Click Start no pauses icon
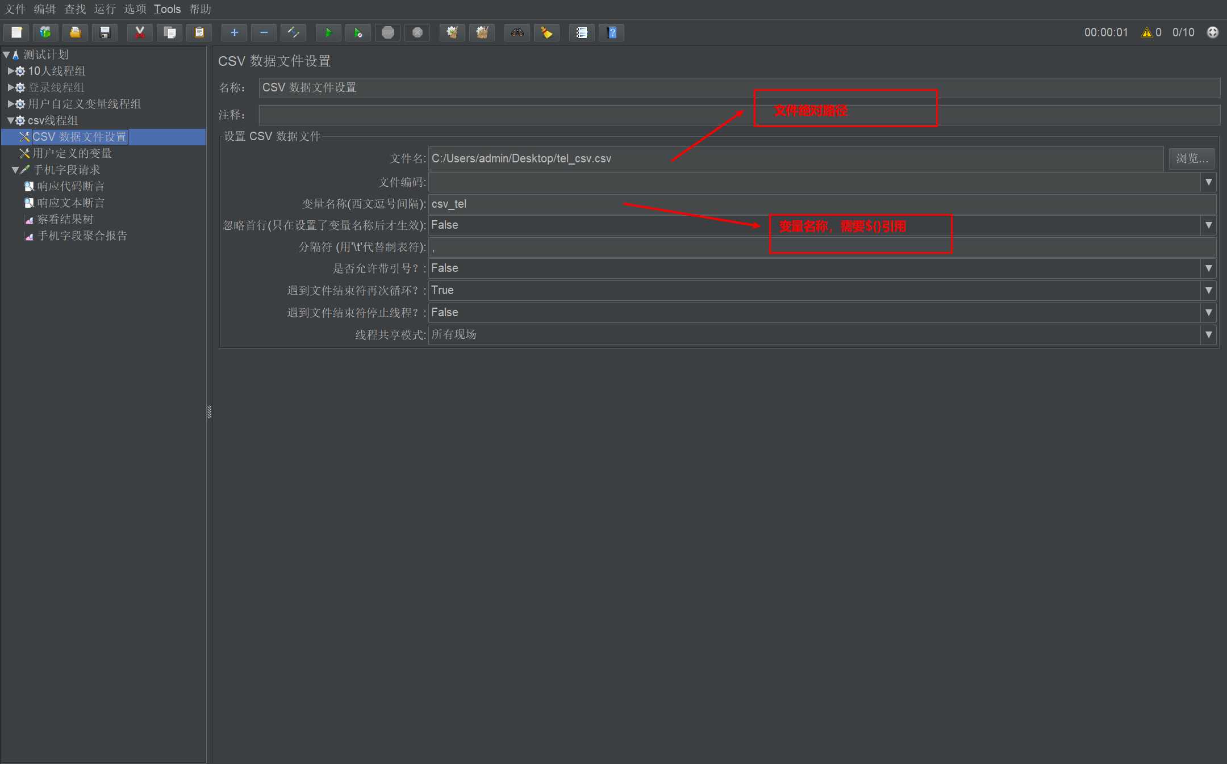The image size is (1227, 764). click(358, 32)
